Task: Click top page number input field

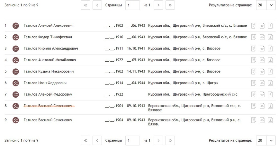Action: 132,5
